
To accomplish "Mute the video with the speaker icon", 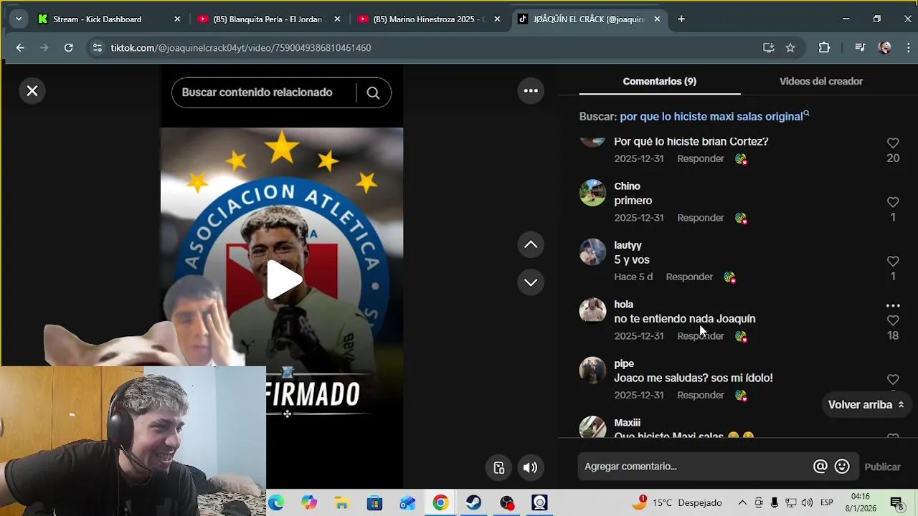I will point(530,468).
